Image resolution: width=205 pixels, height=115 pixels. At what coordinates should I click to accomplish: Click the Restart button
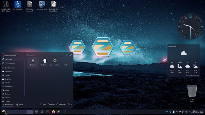[x=51, y=104]
